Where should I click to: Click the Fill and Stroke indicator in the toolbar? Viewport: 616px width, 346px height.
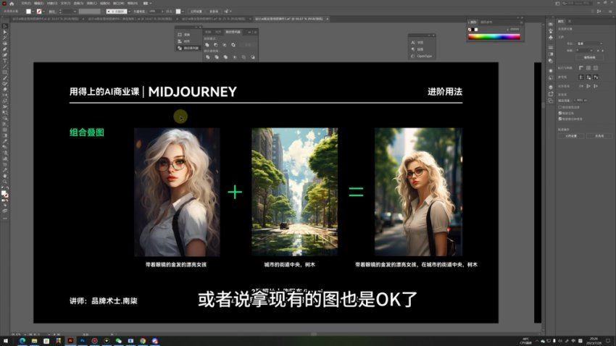coord(5,194)
